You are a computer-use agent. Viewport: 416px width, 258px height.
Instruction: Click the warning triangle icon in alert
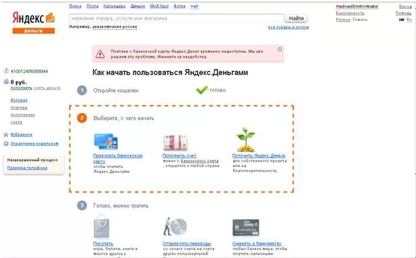coord(100,54)
